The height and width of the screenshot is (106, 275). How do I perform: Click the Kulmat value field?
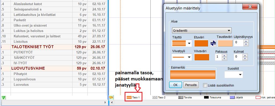tap(238, 57)
